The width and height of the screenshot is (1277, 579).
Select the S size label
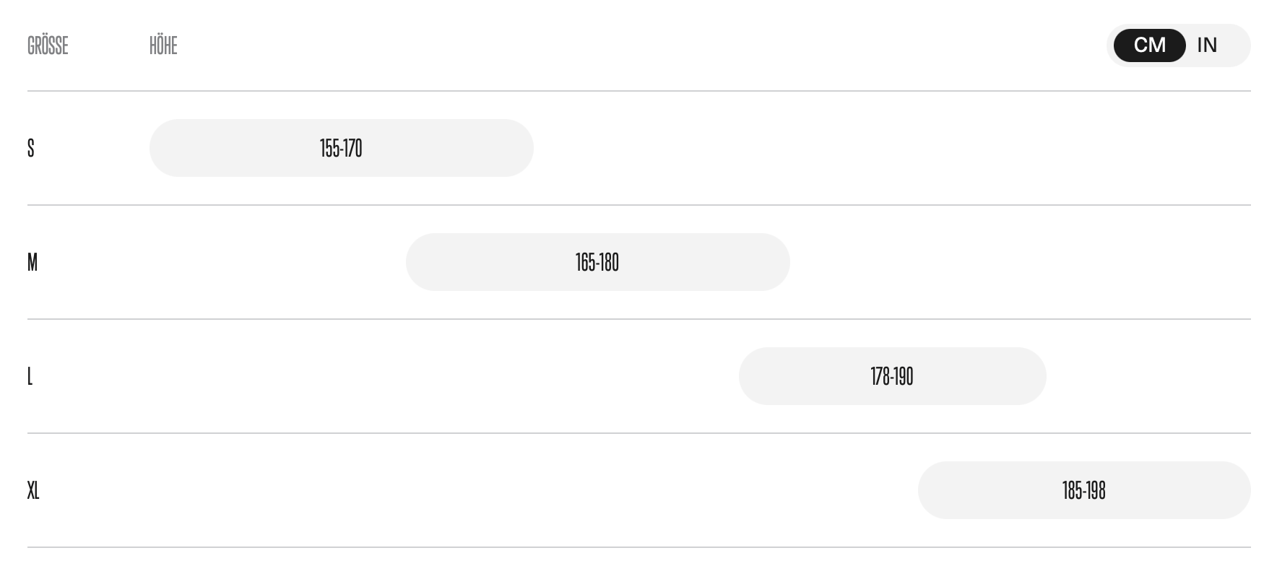pos(31,148)
